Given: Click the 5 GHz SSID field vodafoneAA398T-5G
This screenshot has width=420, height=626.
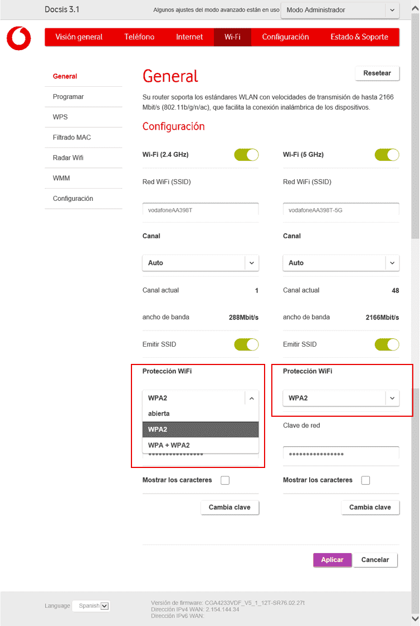Looking at the screenshot, I should (x=341, y=210).
